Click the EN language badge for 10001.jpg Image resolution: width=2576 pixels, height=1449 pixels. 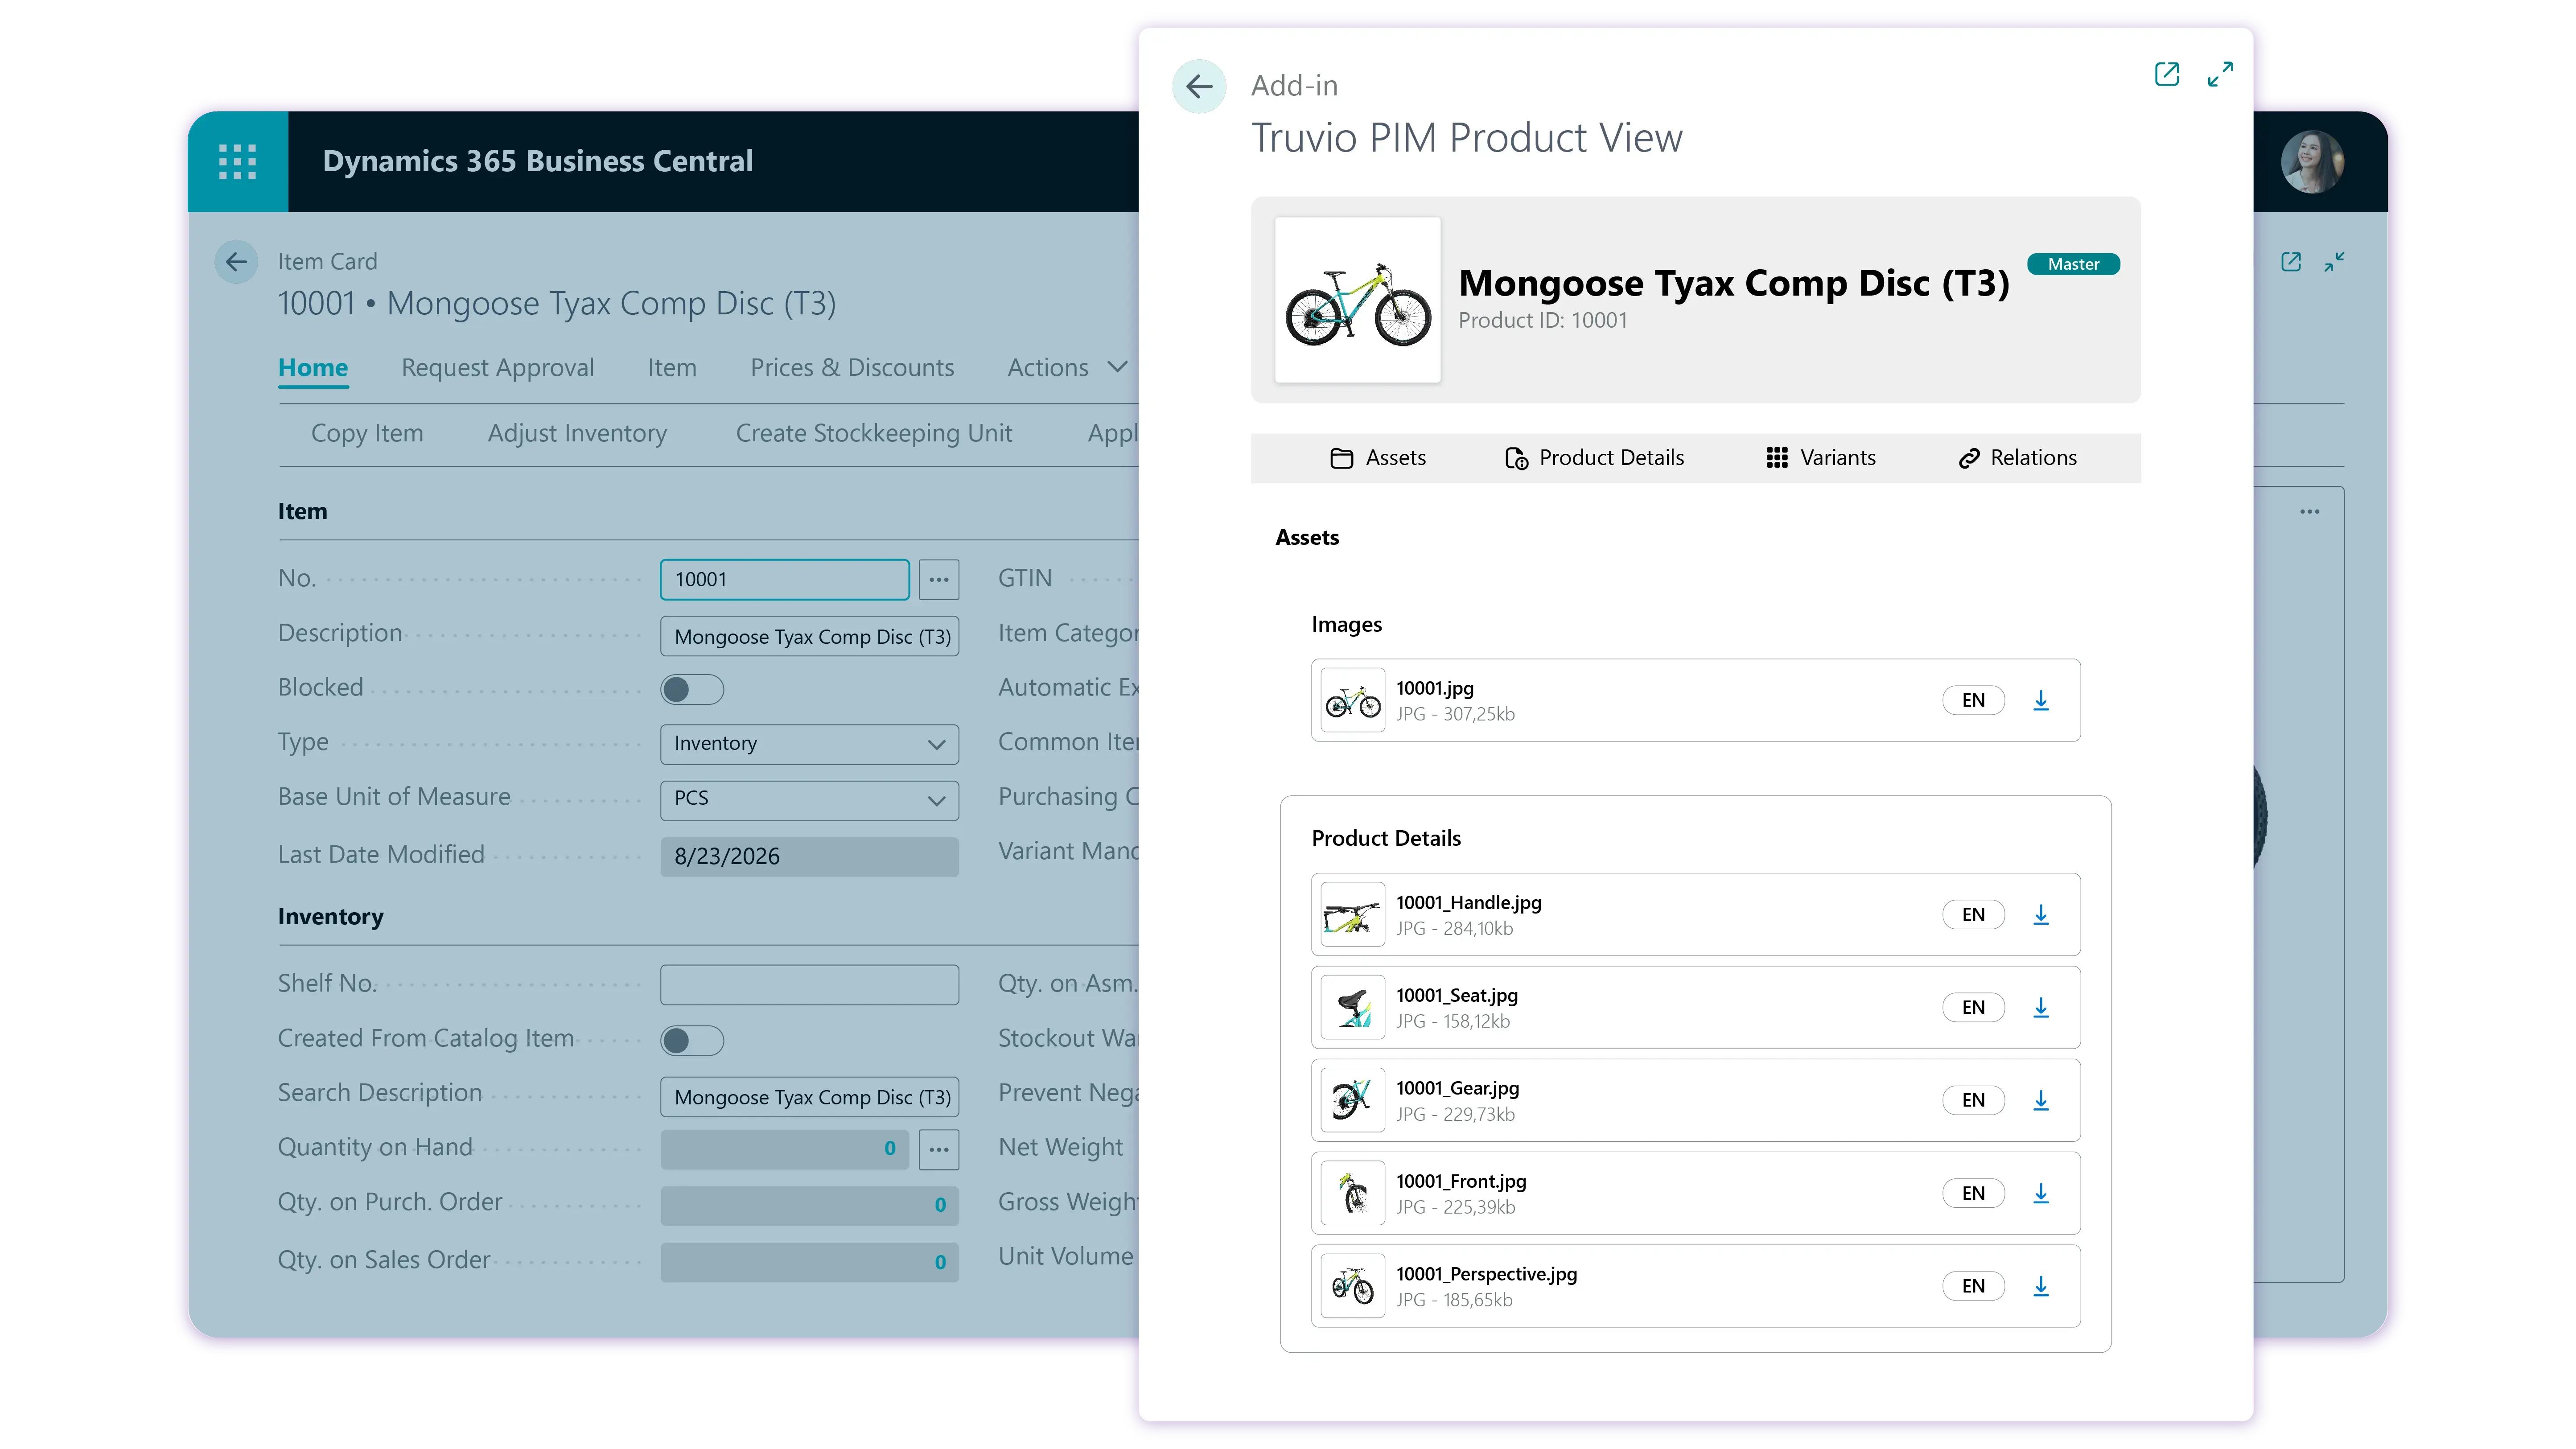point(1973,701)
